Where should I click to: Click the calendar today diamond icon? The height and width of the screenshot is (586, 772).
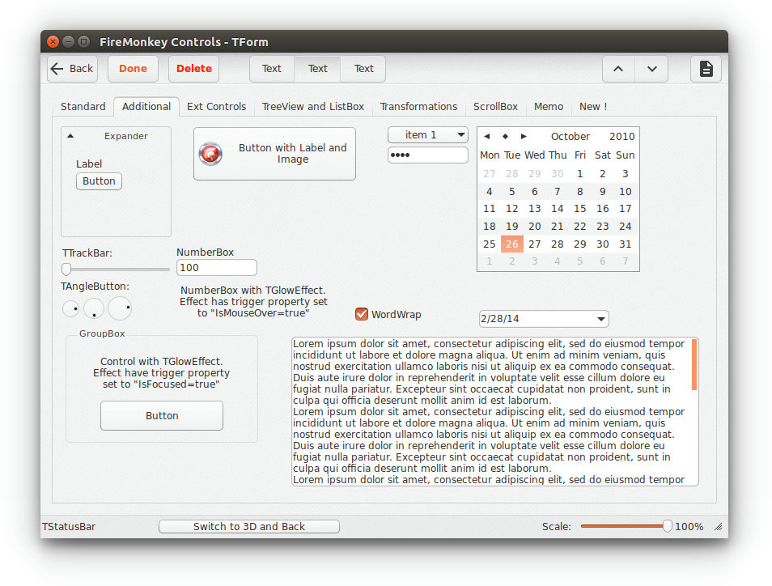pos(505,137)
